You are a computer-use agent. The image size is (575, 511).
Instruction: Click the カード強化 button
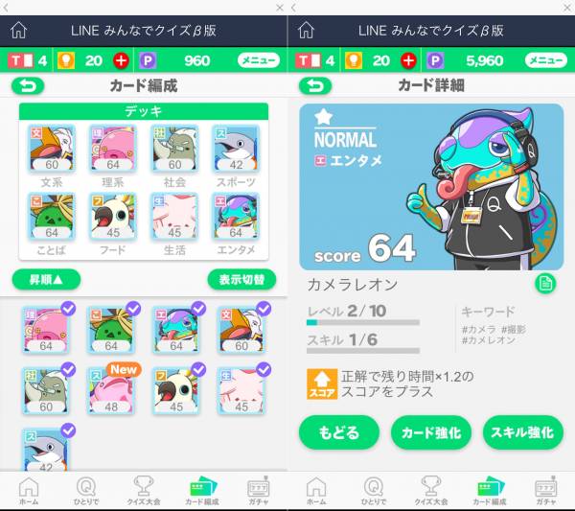[x=431, y=433]
